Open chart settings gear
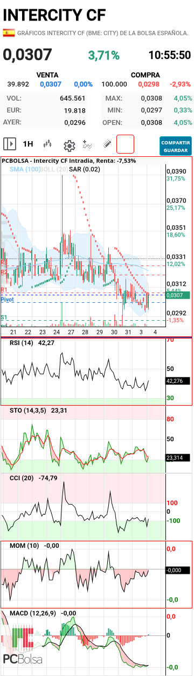This screenshot has height=676, width=194. click(x=69, y=145)
